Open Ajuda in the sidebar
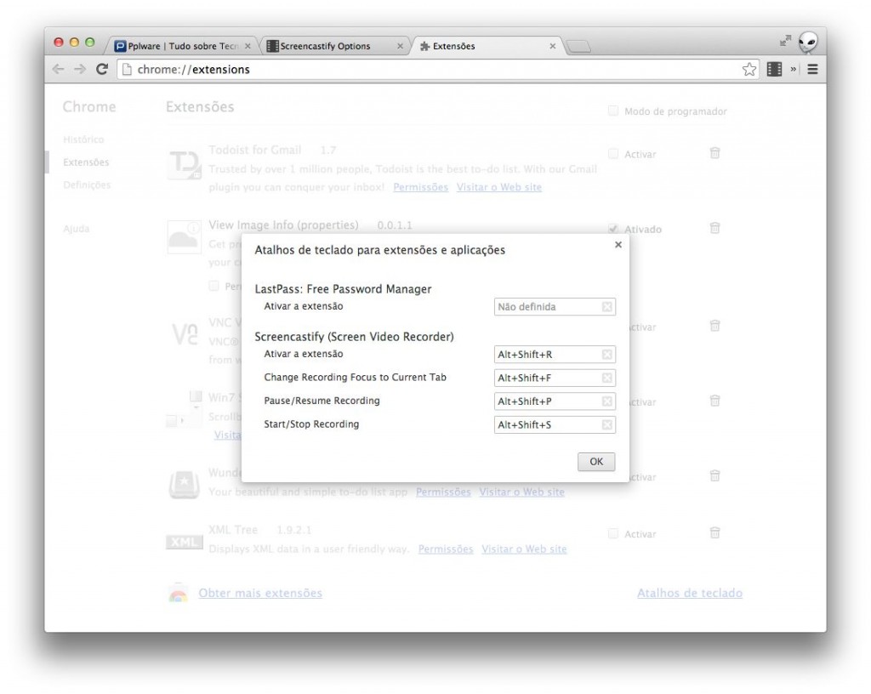Image resolution: width=871 pixels, height=694 pixels. [x=76, y=229]
